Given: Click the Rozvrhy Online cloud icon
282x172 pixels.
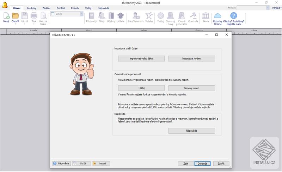Looking at the screenshot, I should pyautogui.click(x=217, y=16).
